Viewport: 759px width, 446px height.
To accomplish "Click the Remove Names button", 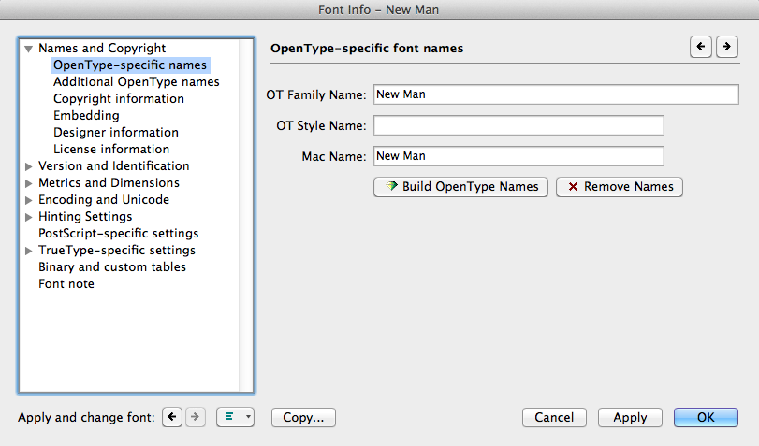I will coord(620,187).
